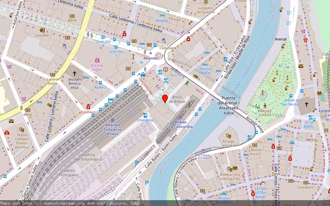330x206 pixels.
Task: Select the Artola icon near La Concordia
Action: [x=189, y=105]
